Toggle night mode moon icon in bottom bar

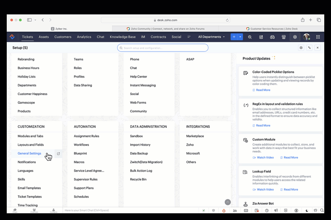click(x=307, y=211)
